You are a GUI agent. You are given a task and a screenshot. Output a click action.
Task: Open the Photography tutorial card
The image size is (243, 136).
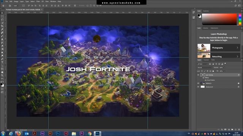point(219,48)
